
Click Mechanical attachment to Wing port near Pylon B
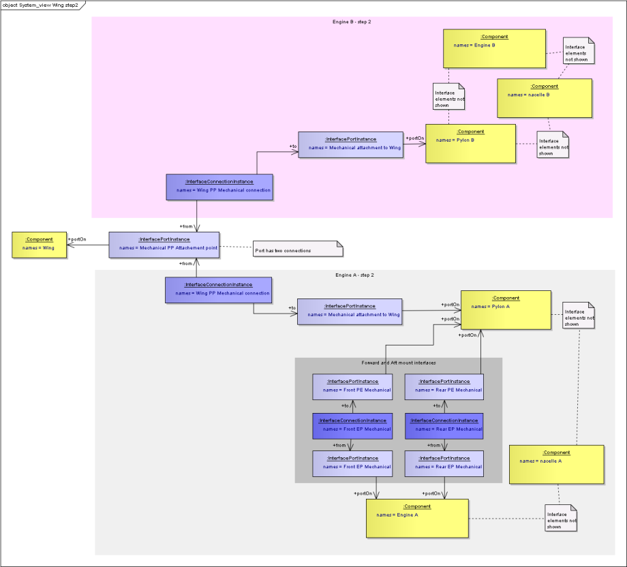[351, 144]
